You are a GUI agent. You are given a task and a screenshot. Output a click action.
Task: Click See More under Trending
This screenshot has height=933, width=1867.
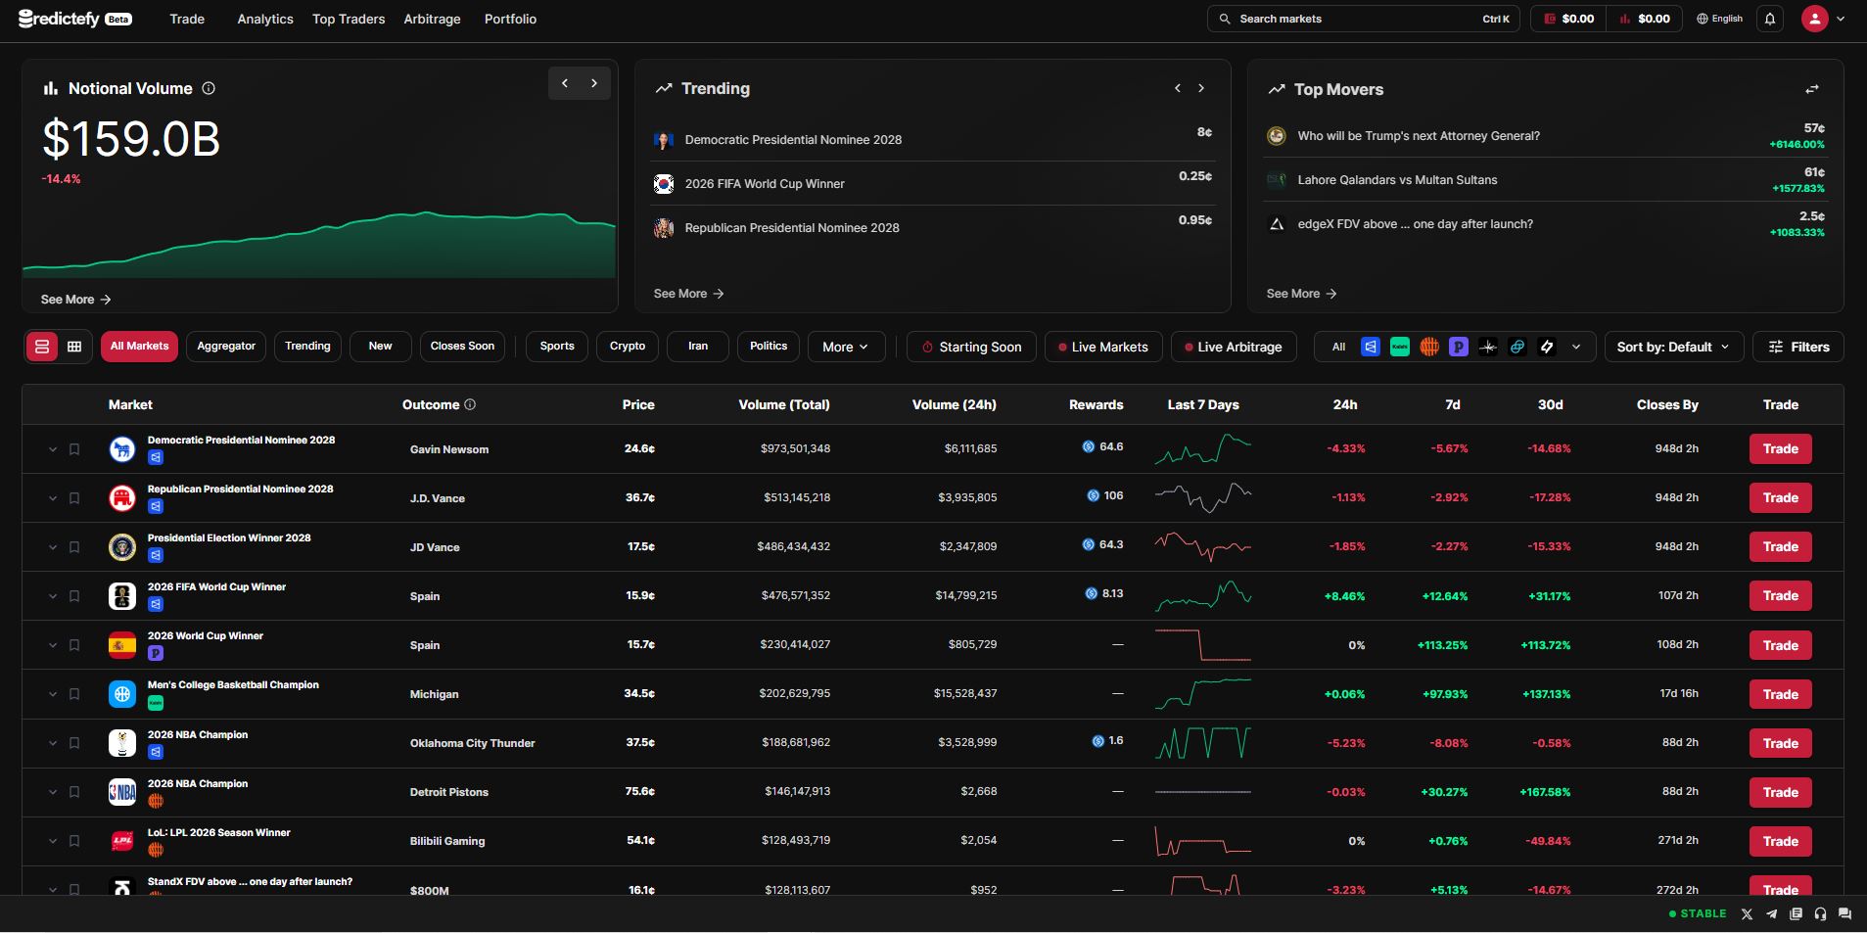[688, 294]
